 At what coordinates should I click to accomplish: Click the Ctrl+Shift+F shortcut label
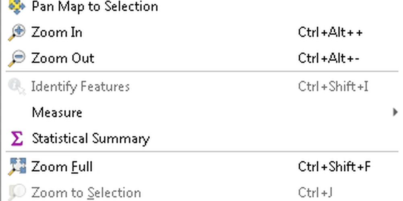pyautogui.click(x=334, y=167)
